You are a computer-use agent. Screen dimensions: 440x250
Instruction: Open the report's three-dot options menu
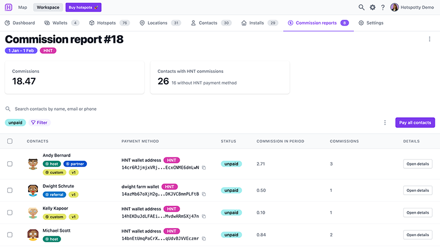pos(430,39)
